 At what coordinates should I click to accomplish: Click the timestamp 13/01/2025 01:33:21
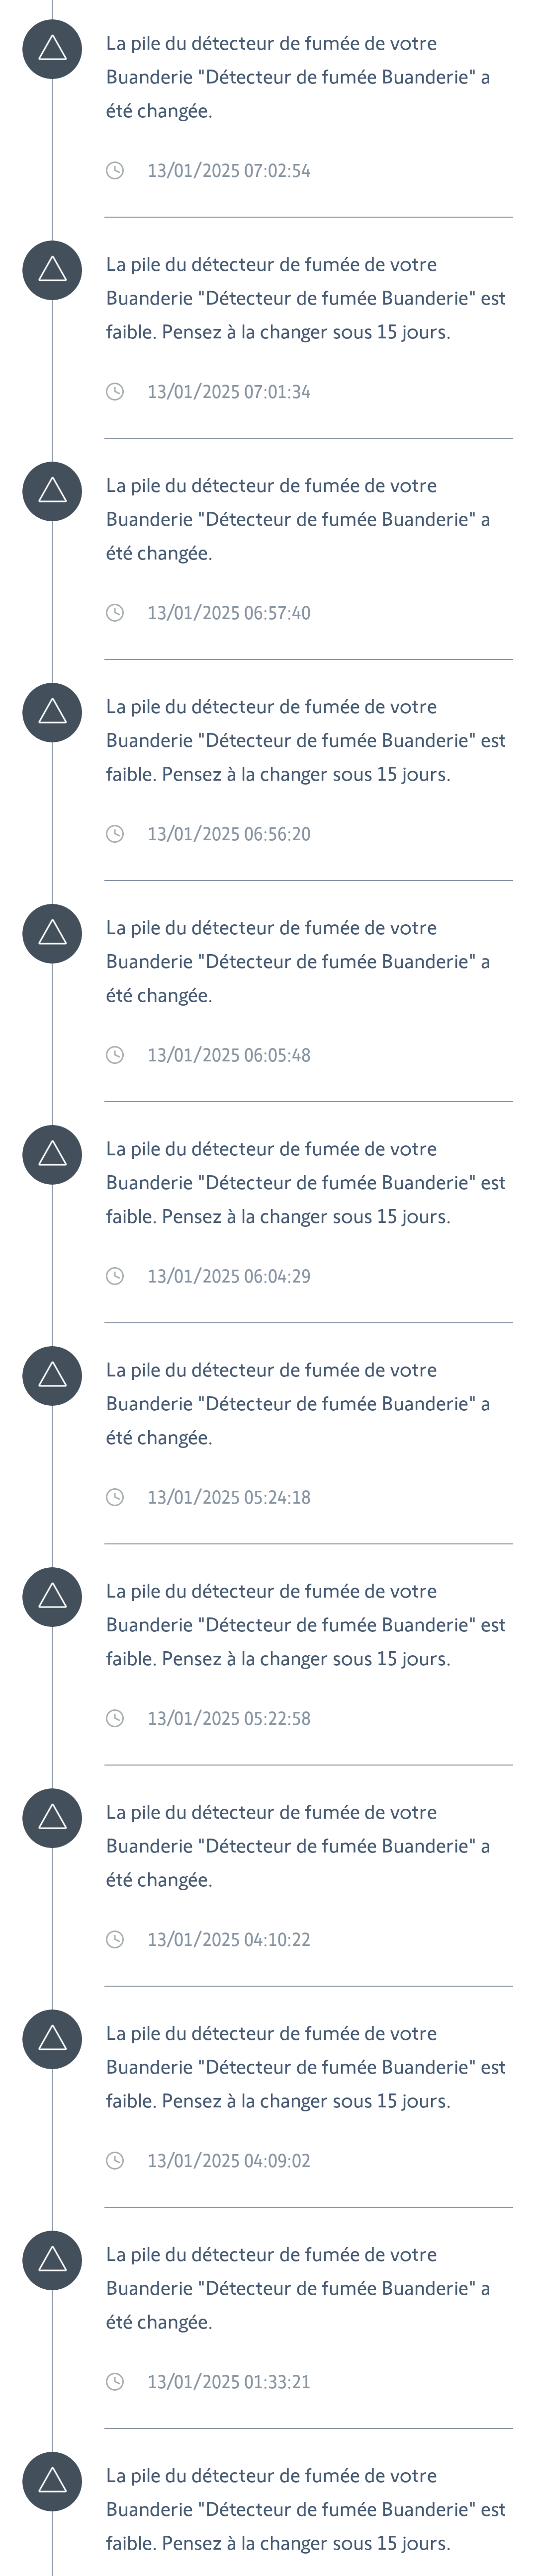tap(228, 2381)
